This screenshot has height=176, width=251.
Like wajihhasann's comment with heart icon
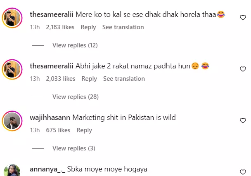tap(243, 121)
